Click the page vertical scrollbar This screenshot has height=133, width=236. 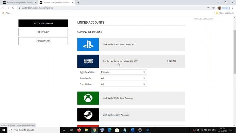235,51
